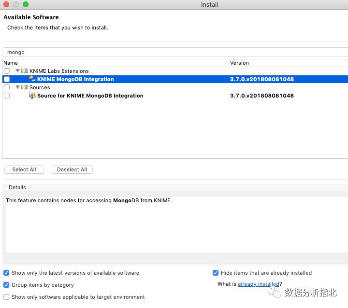Select the Source for KNIME MongoDB Integration row
The height and width of the screenshot is (308, 348).
pyautogui.click(x=175, y=96)
